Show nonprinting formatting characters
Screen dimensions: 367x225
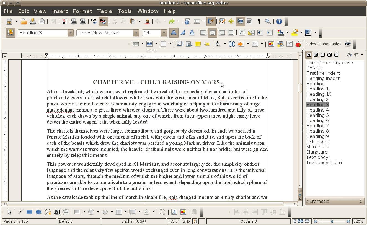coord(259,21)
